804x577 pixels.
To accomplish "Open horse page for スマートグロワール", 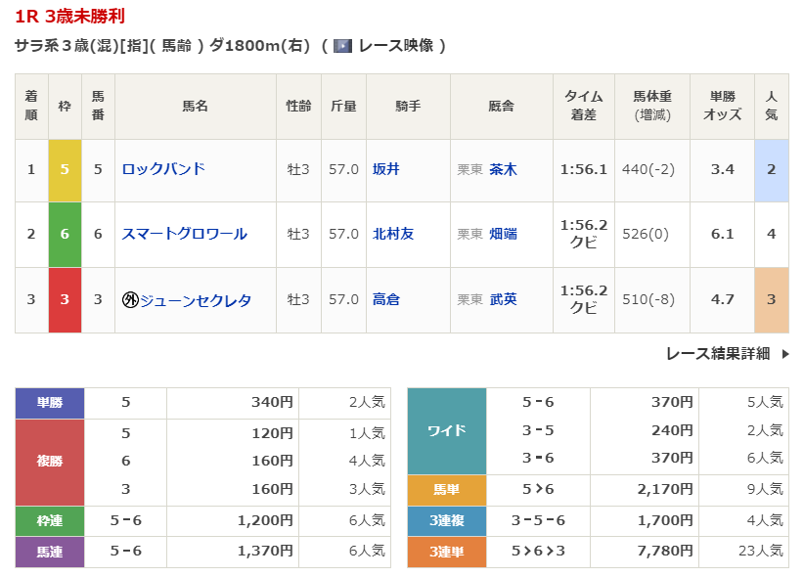I will 184,234.
